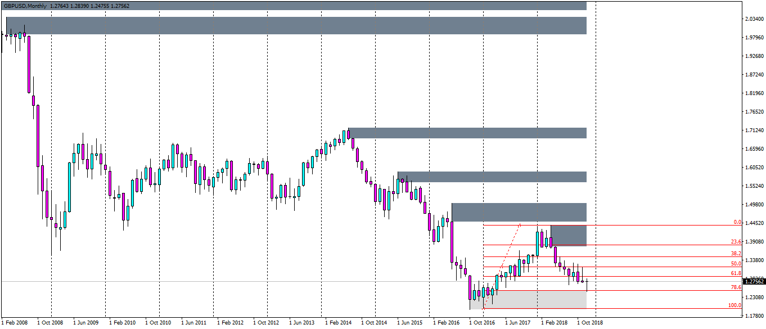Select the large grey zone near 1.49800

519,213
